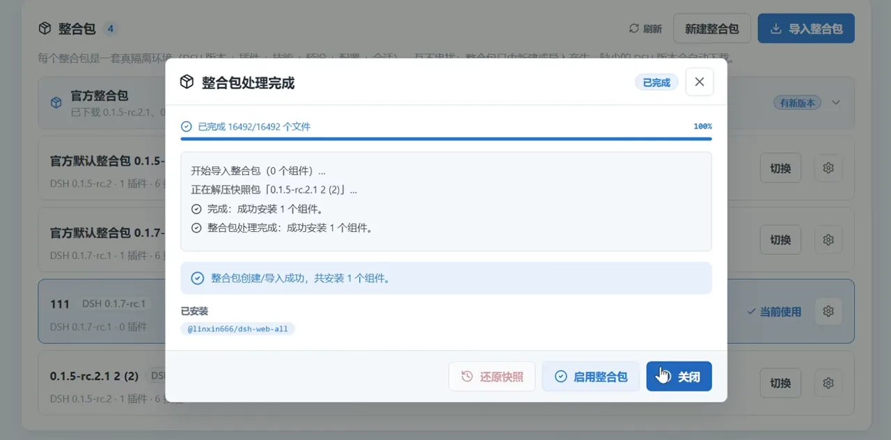Click the 官方整合包 title text
The image size is (891, 440).
(x=100, y=95)
